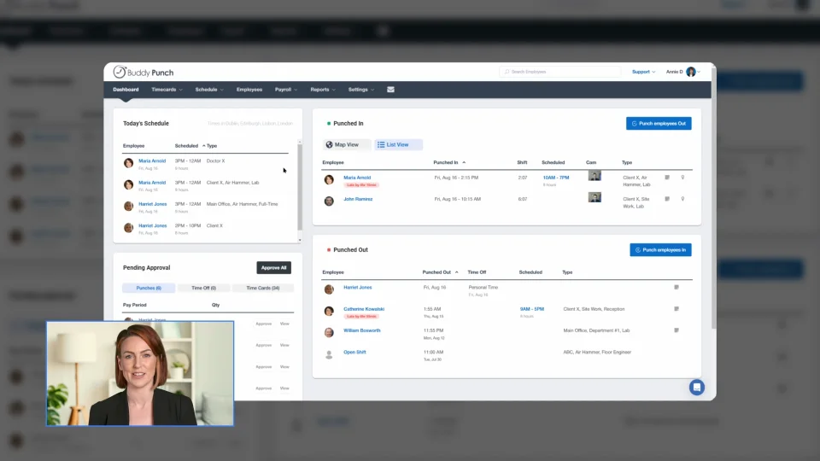
Task: Click location pin icon for Maria Arnold
Action: coord(682,178)
